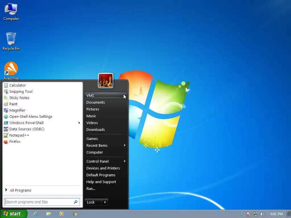Open Default Programs
Image resolution: width=291 pixels, height=218 pixels.
106,175
